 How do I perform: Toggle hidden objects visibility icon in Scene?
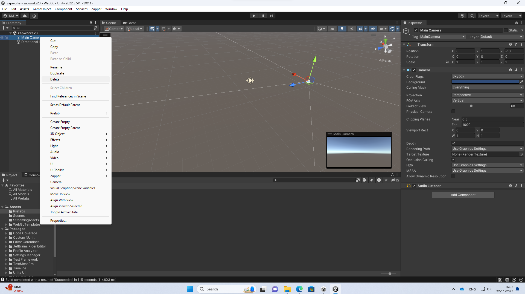373,29
